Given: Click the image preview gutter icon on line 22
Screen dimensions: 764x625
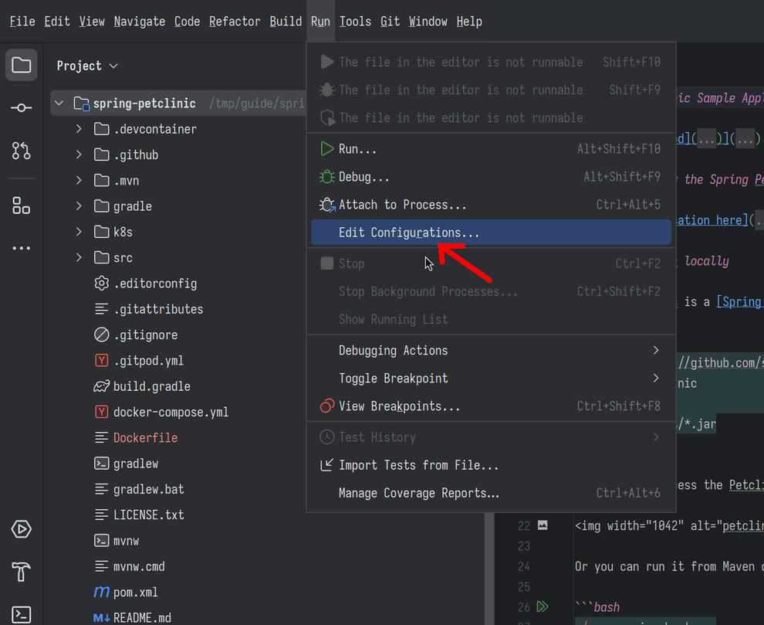Looking at the screenshot, I should (x=543, y=525).
